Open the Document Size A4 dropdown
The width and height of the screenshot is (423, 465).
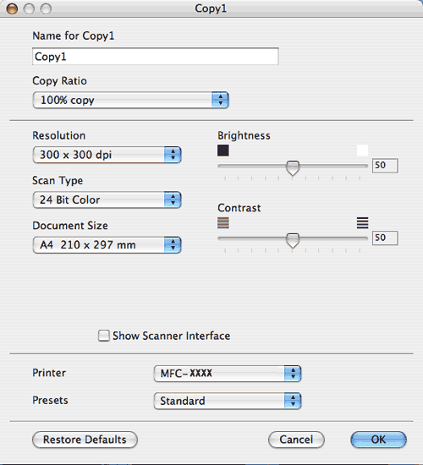pyautogui.click(x=107, y=244)
